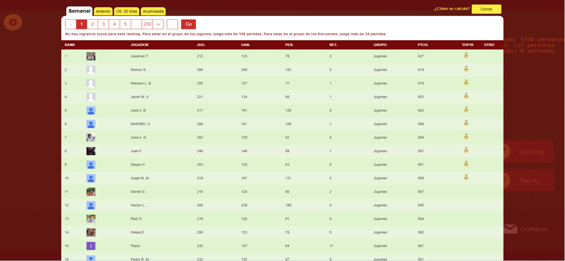This screenshot has width=565, height=261.
Task: Click player name Angel M..M.
Action: click(x=141, y=178)
